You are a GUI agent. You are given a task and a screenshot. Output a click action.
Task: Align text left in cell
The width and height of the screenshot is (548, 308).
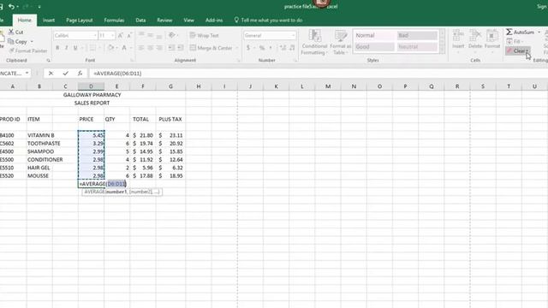[141, 48]
